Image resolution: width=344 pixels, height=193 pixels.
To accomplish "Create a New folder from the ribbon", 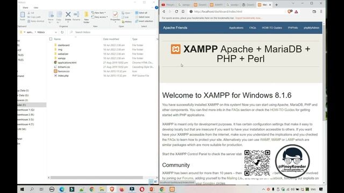I will click(86, 17).
